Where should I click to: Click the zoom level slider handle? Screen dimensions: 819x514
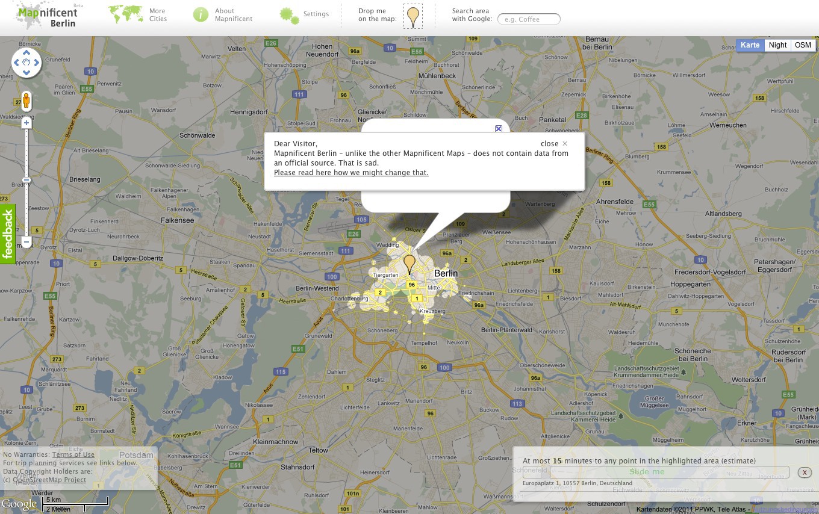click(26, 180)
